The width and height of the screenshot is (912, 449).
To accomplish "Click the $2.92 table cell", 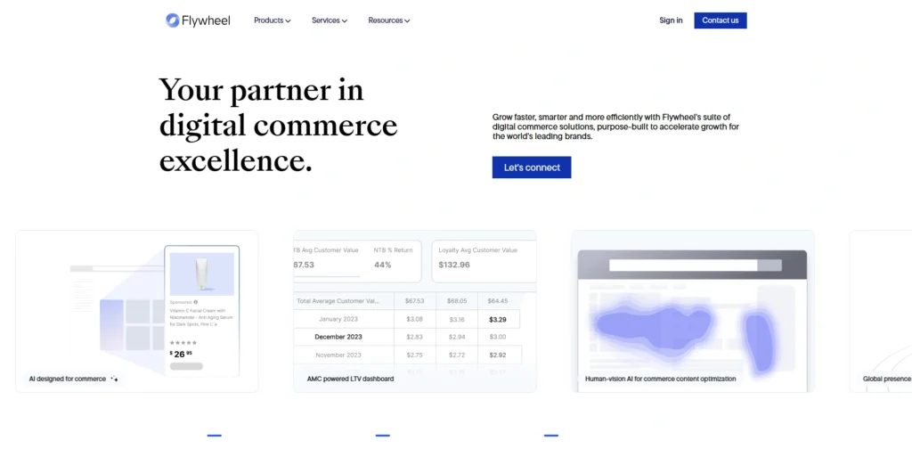I will pyautogui.click(x=498, y=355).
